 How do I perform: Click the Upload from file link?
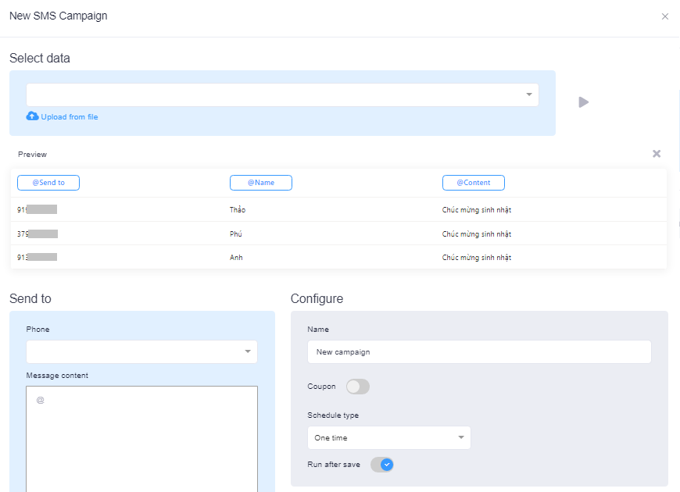(x=69, y=117)
